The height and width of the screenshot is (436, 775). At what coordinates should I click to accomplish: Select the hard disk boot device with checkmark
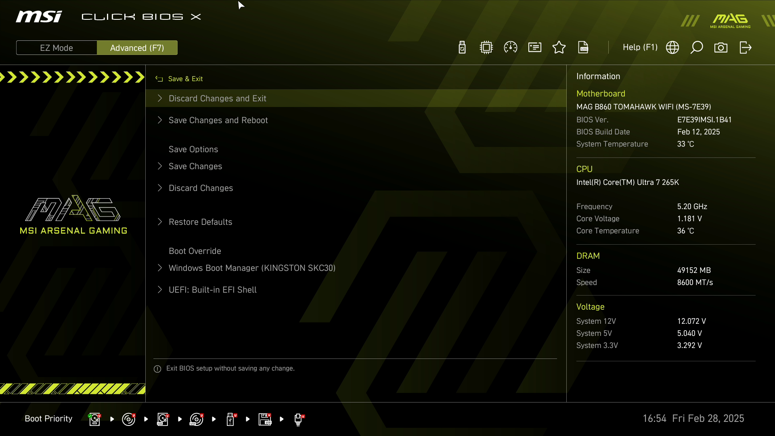pos(95,419)
